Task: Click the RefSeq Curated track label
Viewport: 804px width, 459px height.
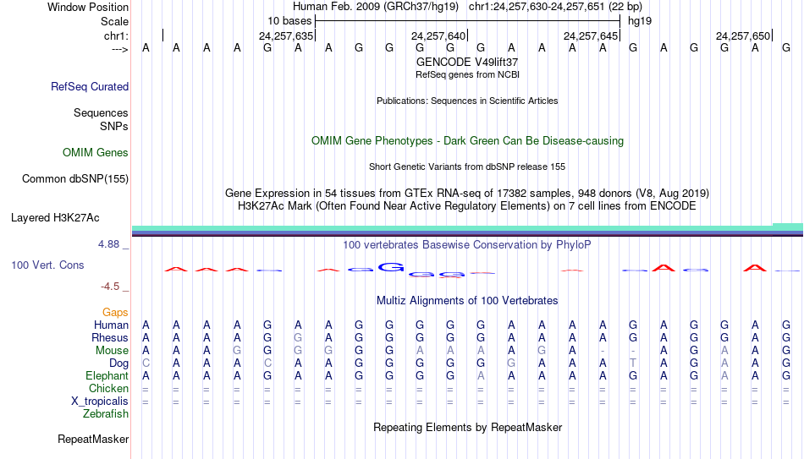Action: pos(89,86)
